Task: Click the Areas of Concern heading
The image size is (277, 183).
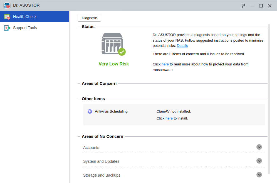Action: tap(99, 83)
